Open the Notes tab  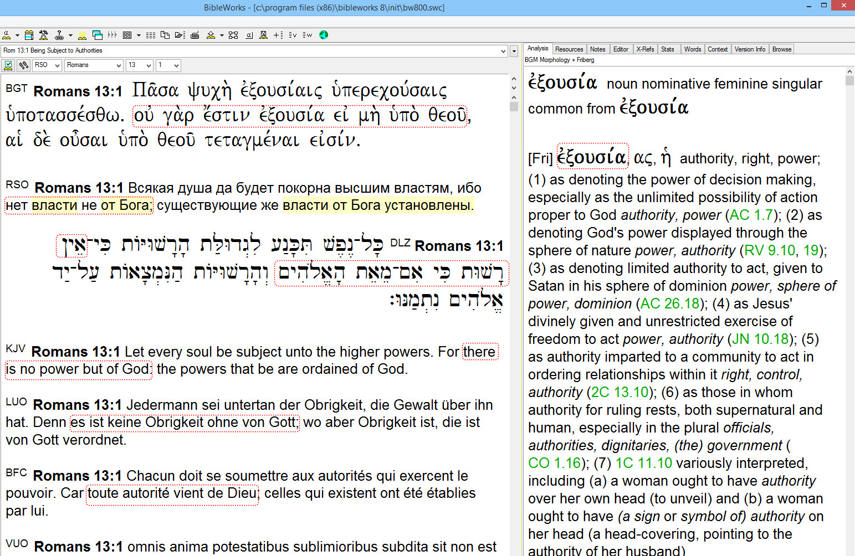coord(597,49)
